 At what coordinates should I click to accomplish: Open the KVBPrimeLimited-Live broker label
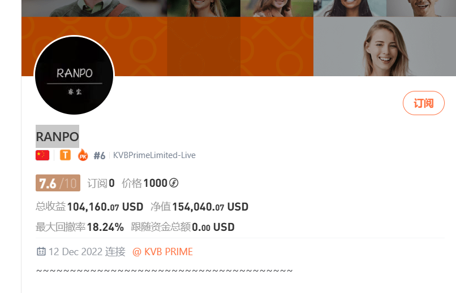point(154,155)
